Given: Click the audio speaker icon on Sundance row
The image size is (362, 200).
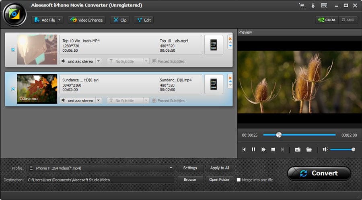Looking at the screenshot, I should click(x=63, y=101).
